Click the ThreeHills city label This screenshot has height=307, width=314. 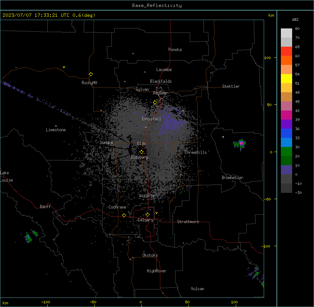click(196, 152)
